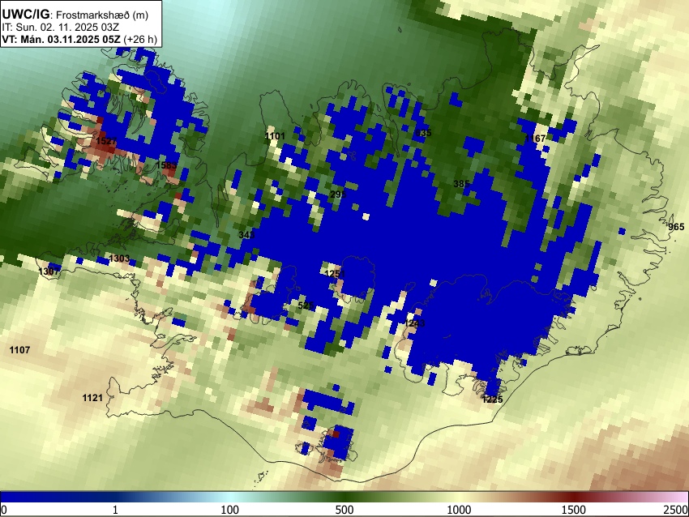Image resolution: width=689 pixels, height=517 pixels.
Task: Click the map value label 521
Action: 306,305
